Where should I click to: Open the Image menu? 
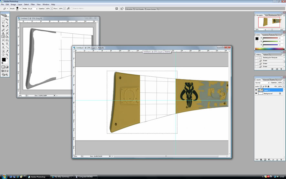(x=13, y=5)
